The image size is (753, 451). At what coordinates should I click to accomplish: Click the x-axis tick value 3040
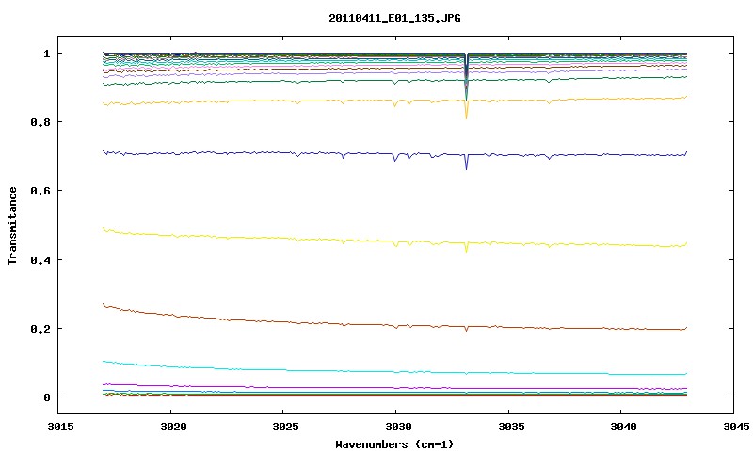coord(623,427)
